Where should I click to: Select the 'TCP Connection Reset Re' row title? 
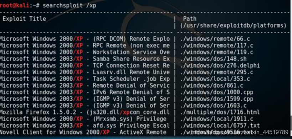(131, 66)
